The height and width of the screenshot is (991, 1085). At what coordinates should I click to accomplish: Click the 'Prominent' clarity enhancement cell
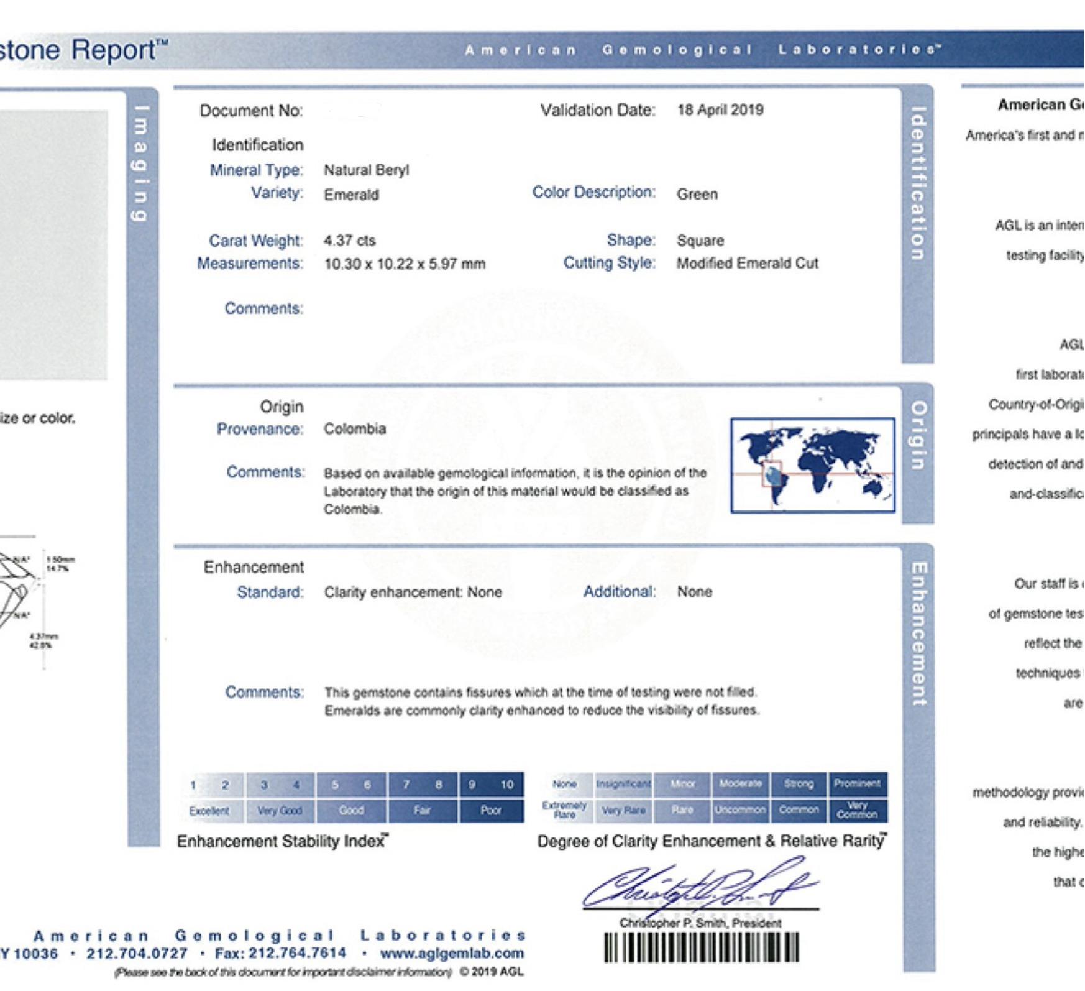858,784
